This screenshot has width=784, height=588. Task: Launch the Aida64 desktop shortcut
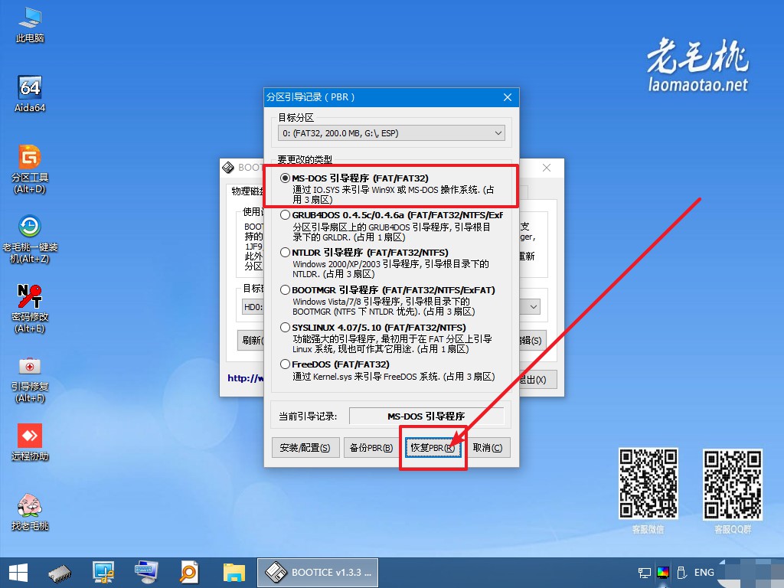(30, 94)
